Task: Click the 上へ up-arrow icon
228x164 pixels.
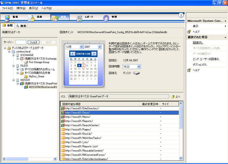Action: click(x=173, y=97)
